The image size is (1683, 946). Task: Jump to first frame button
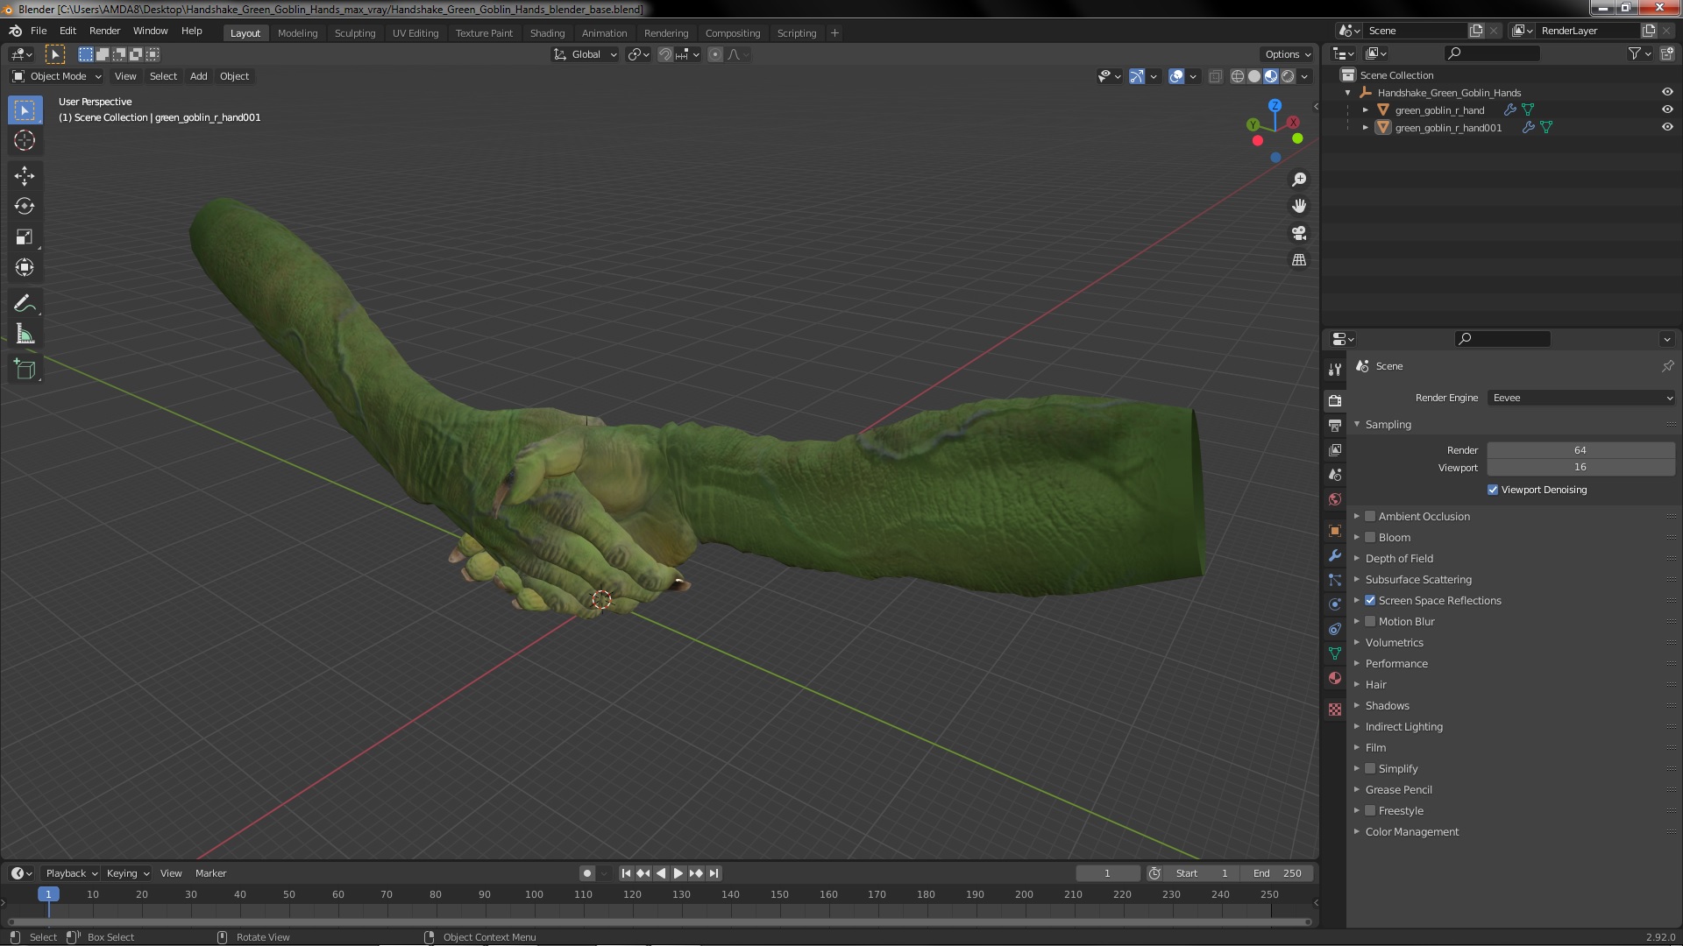[x=626, y=873]
